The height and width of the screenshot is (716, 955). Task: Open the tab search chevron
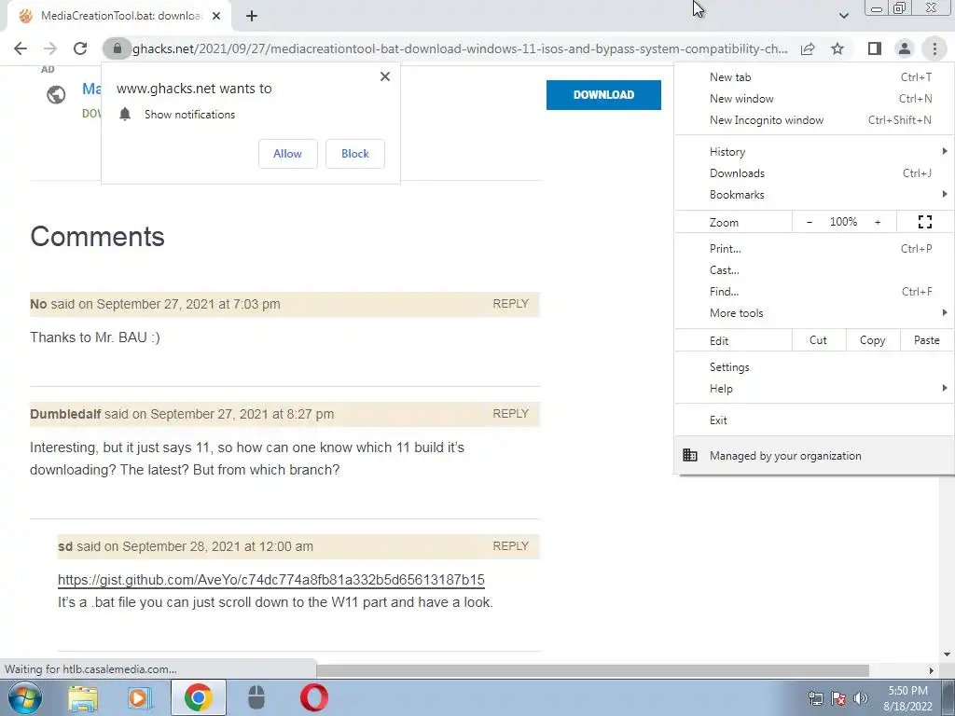pos(843,16)
